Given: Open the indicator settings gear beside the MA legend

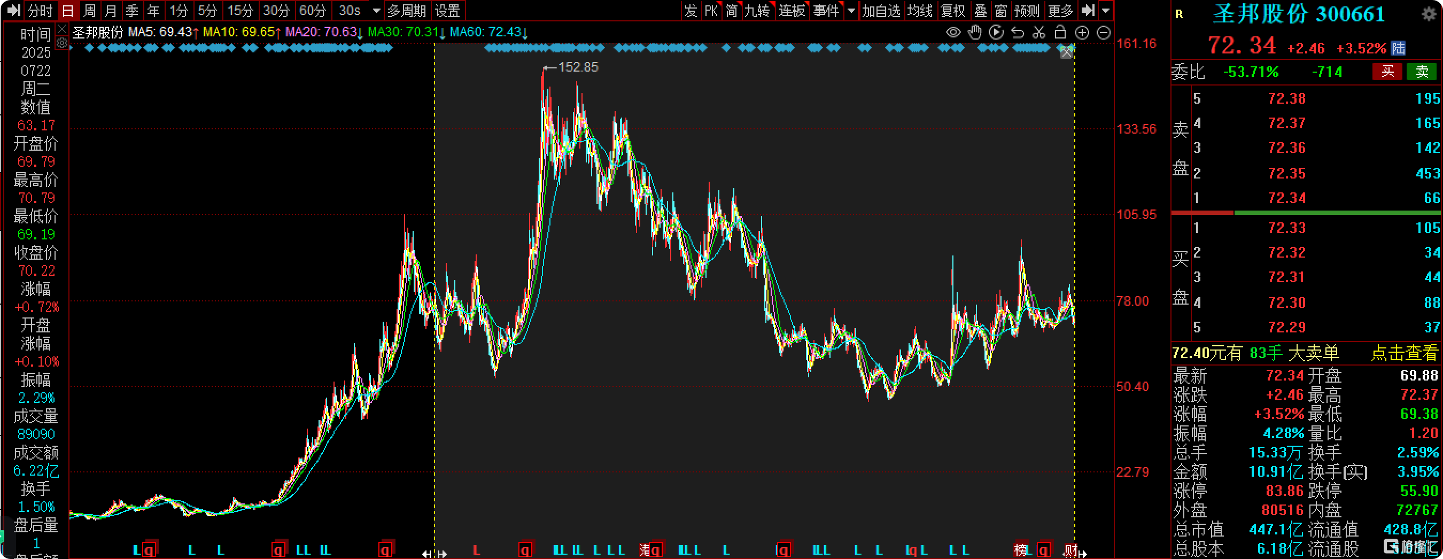Looking at the screenshot, I should coord(62,43).
